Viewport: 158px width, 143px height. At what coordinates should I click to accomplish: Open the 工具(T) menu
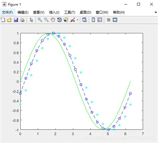(x=70, y=12)
